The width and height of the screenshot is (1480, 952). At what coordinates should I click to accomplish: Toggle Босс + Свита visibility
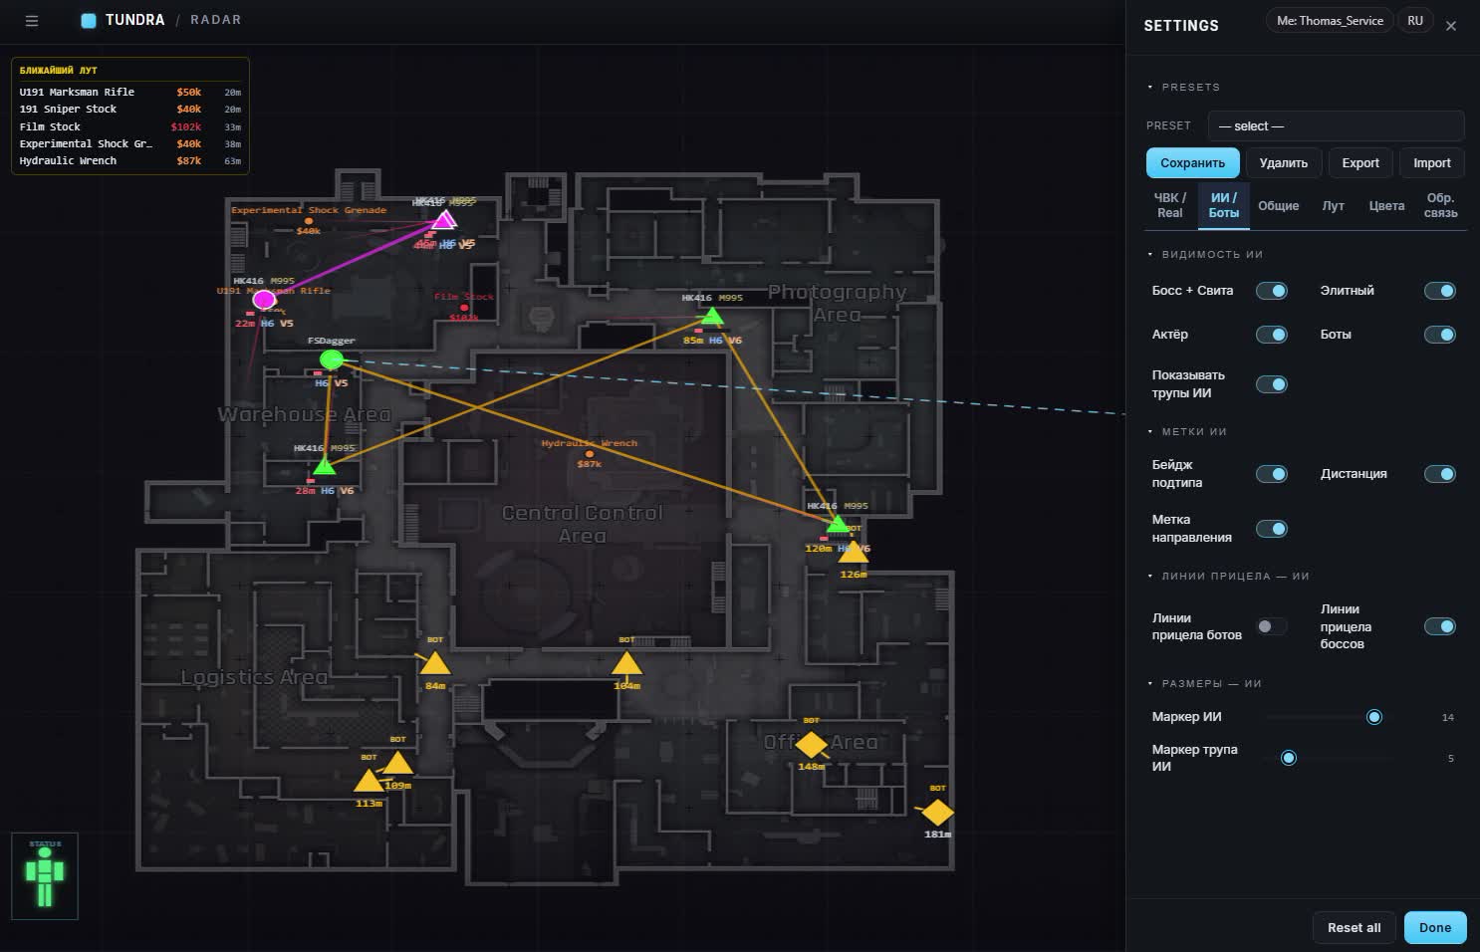tap(1272, 291)
